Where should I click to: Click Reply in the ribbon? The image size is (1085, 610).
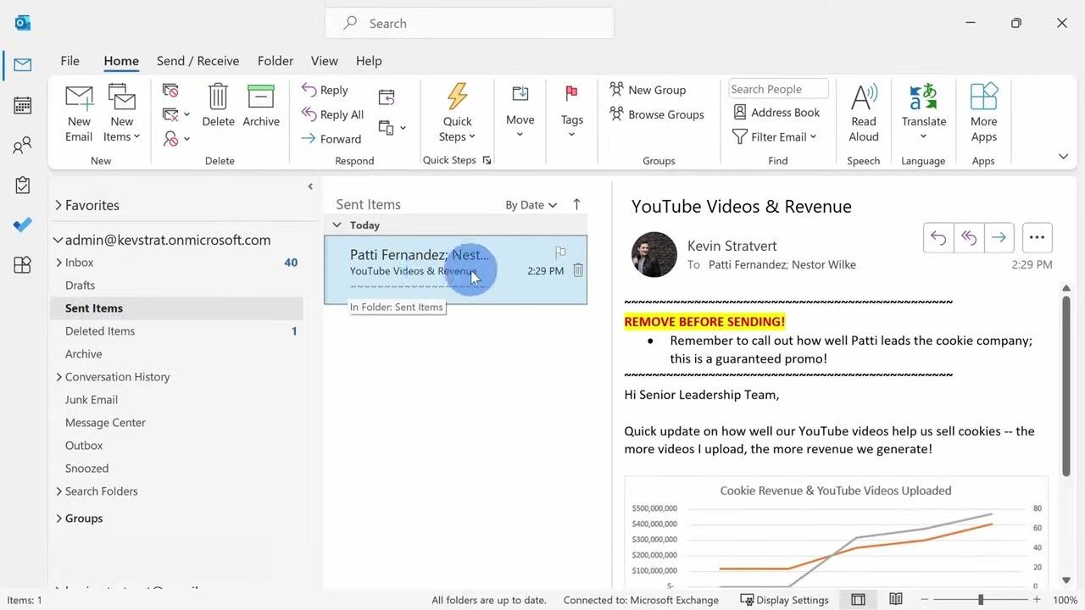[325, 90]
